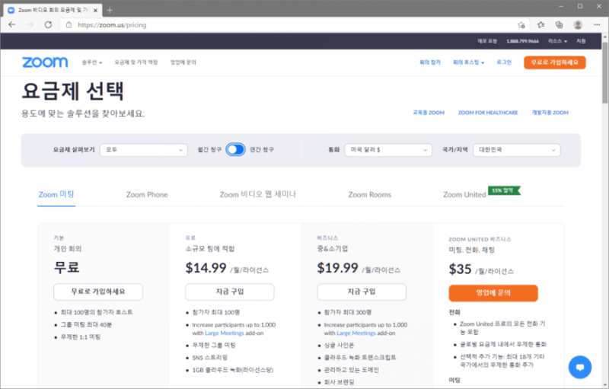Click the $14.99 price text
This screenshot has width=609, height=389.
pos(206,267)
